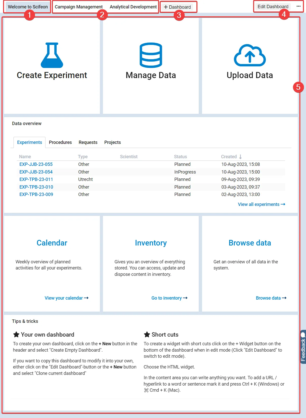This screenshot has height=418, width=306.
Task: Select the Procedures tab in Data overview
Action: pyautogui.click(x=60, y=142)
